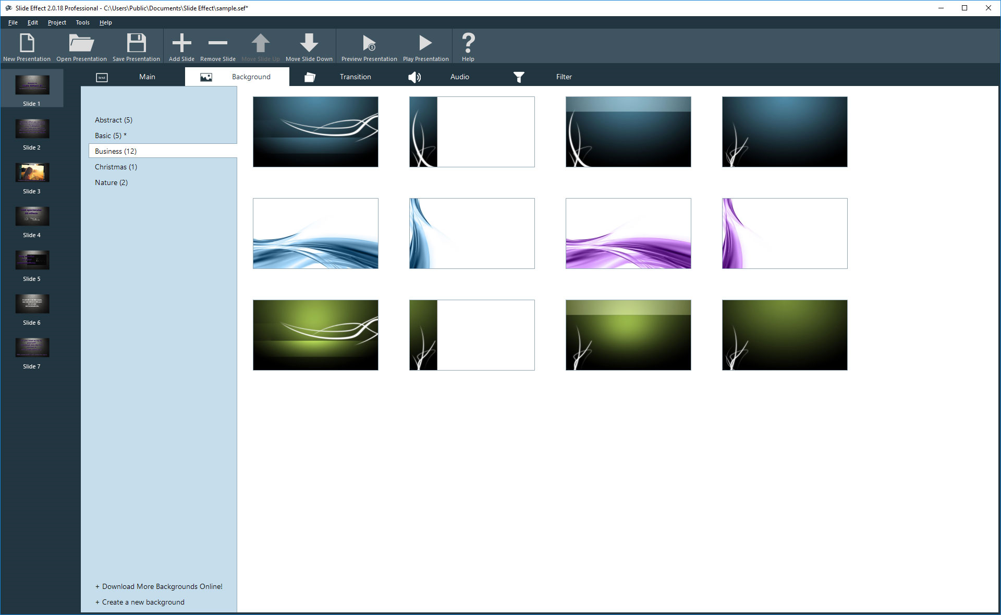
Task: Open the Tools menu
Action: point(82,22)
